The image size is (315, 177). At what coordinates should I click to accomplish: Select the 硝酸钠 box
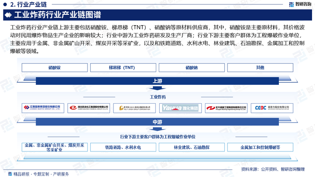pyautogui.click(x=192, y=68)
